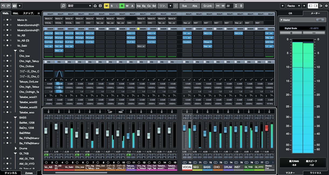329x175 pixels.
Task: Click the meter reset button beside the gear
Action: 314,33
